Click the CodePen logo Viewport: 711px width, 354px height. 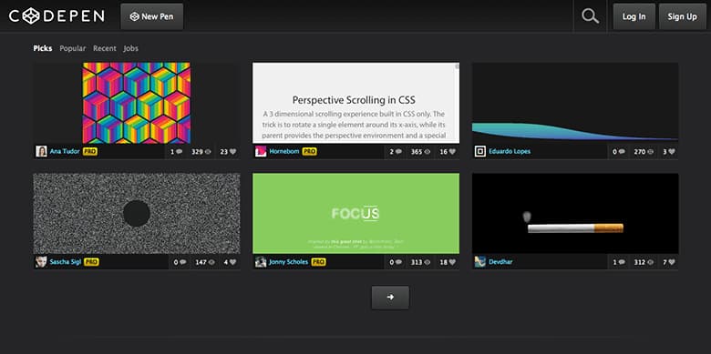[x=57, y=16]
